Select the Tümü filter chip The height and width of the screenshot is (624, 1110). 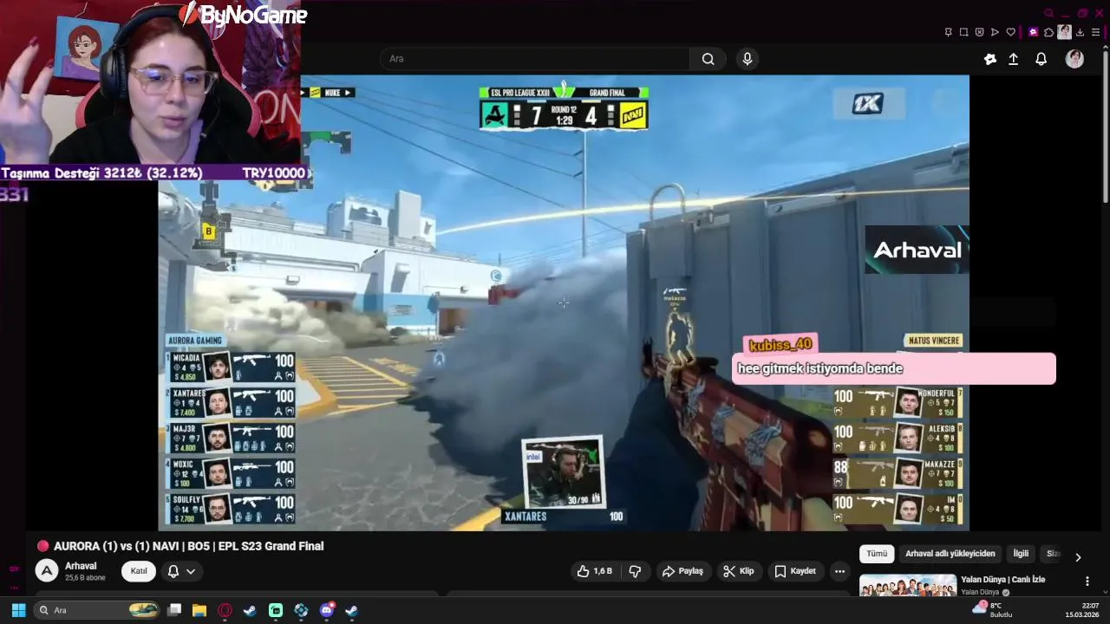coord(877,554)
